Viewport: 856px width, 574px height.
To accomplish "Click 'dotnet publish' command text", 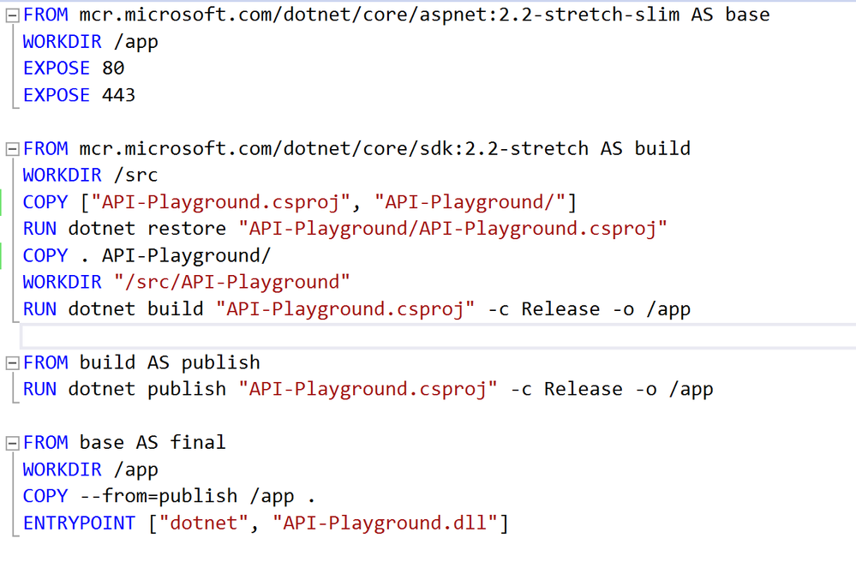I will pos(147,389).
